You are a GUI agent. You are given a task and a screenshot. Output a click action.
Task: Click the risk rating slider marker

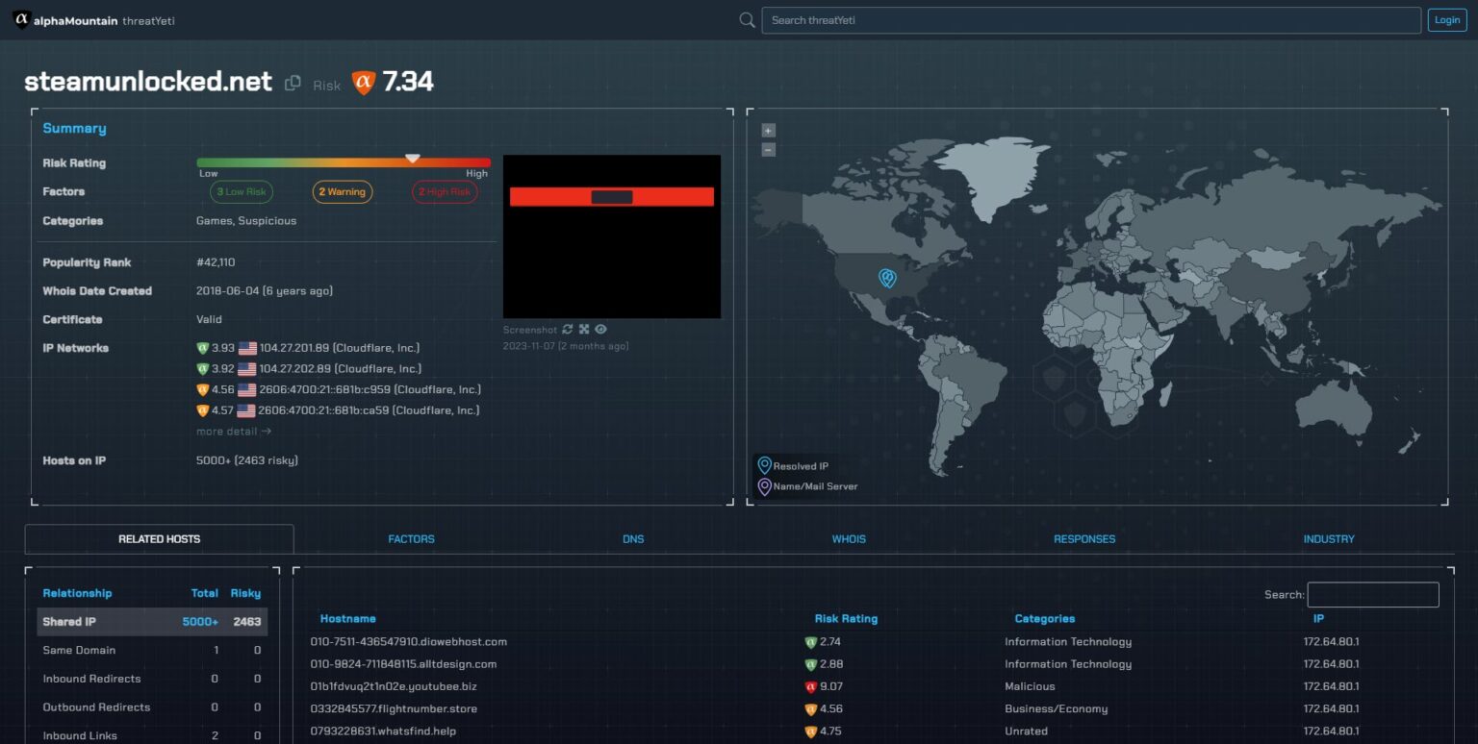(x=412, y=158)
